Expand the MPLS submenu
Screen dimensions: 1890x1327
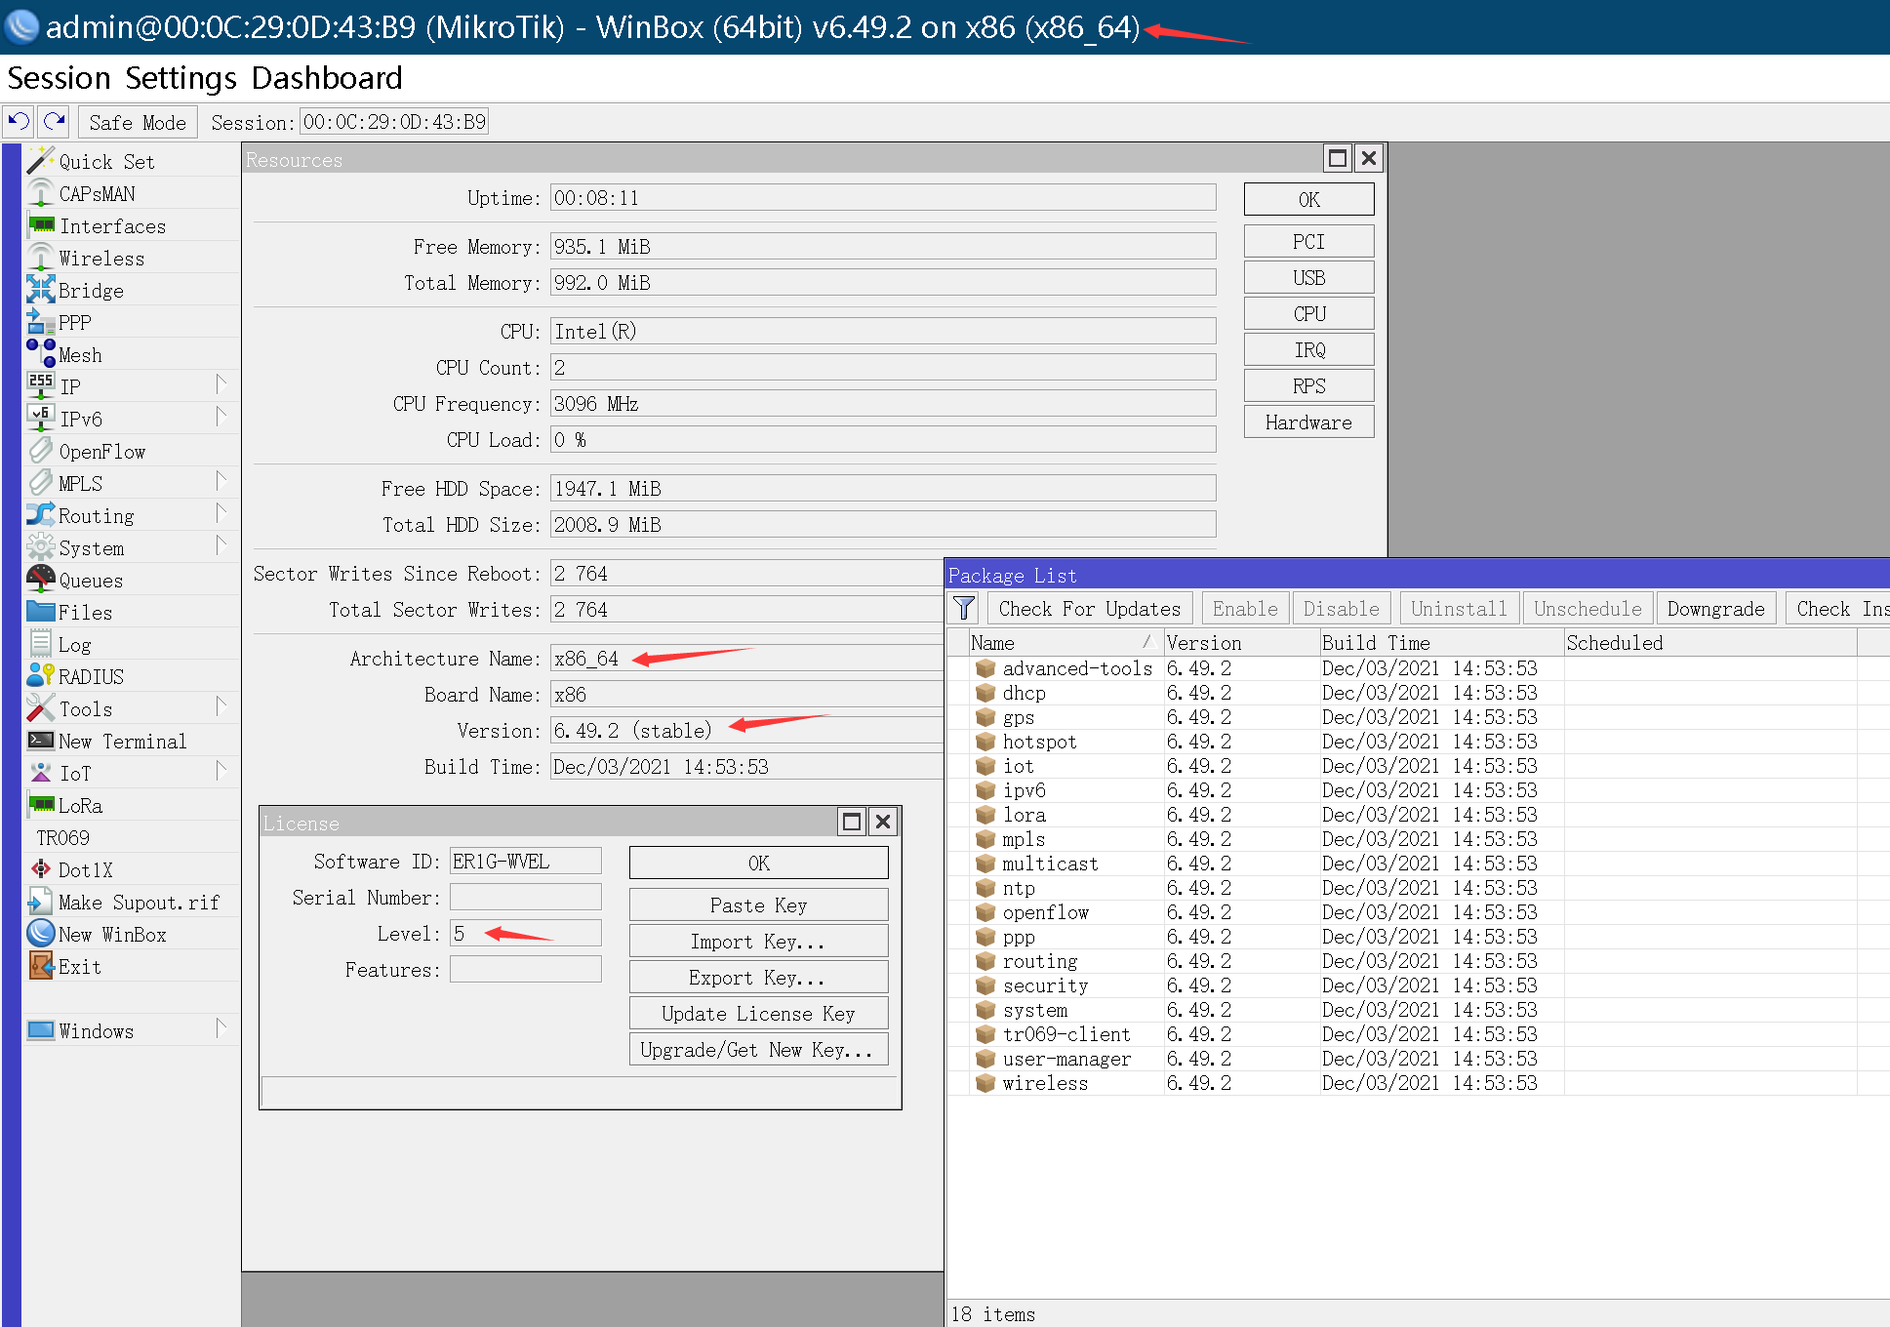pyautogui.click(x=221, y=482)
